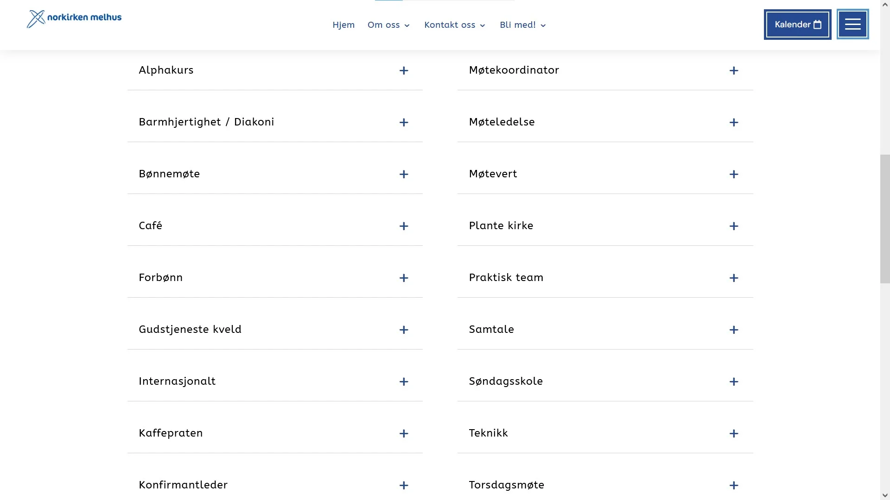Click the norkirken melhus logo
The image size is (890, 500).
(74, 19)
